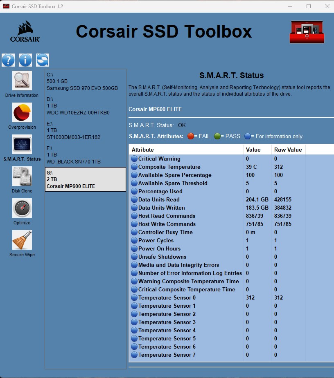Screen dimensions: 334x378
Task: Click the red toolbox logo icon
Action: (307, 32)
